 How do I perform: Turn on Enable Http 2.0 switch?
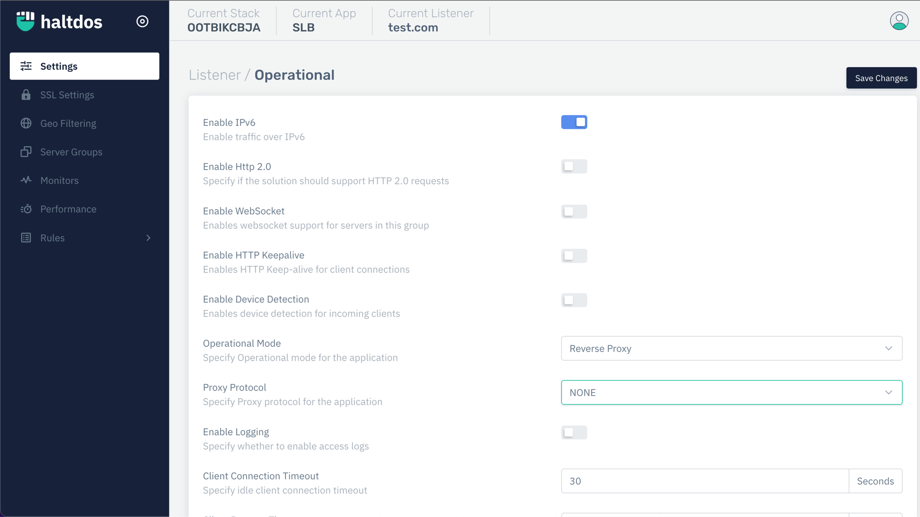click(574, 166)
